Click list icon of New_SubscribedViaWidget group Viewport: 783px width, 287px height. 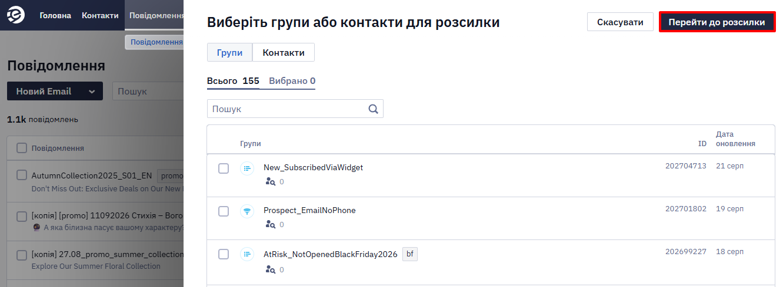(247, 168)
